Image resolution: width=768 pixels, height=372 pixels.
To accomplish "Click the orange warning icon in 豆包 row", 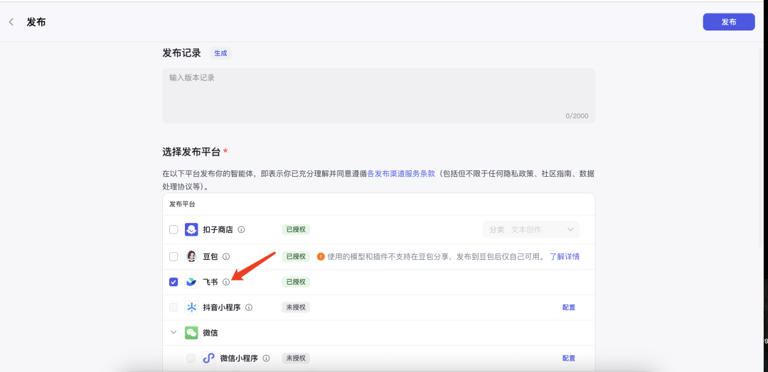I will tap(321, 256).
